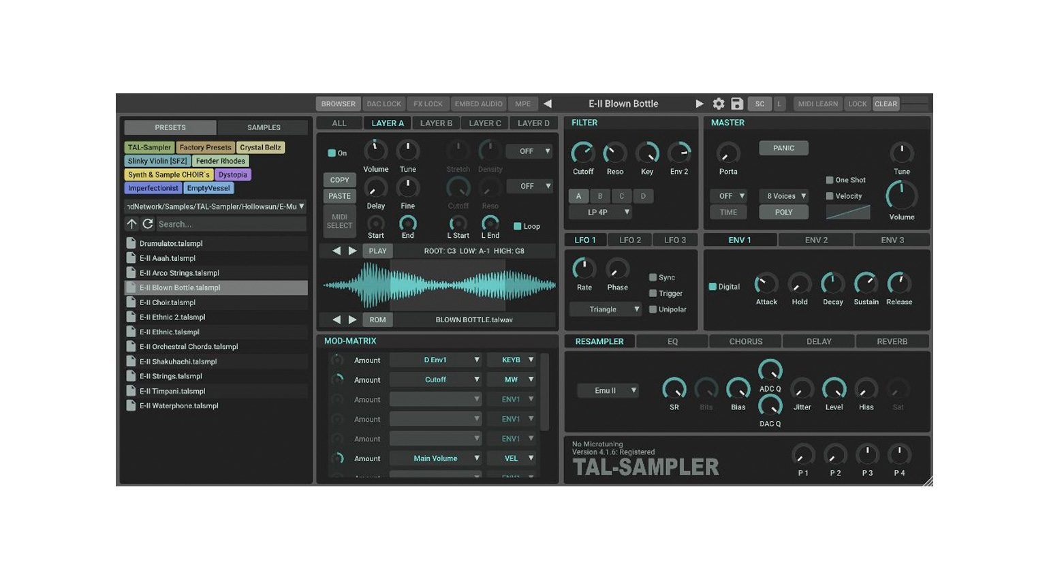Enable LFO Unipolar checkbox
The height and width of the screenshot is (579, 1049).
[x=653, y=309]
